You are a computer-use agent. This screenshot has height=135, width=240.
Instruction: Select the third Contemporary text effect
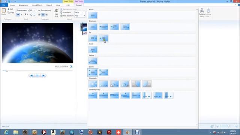tap(114, 95)
